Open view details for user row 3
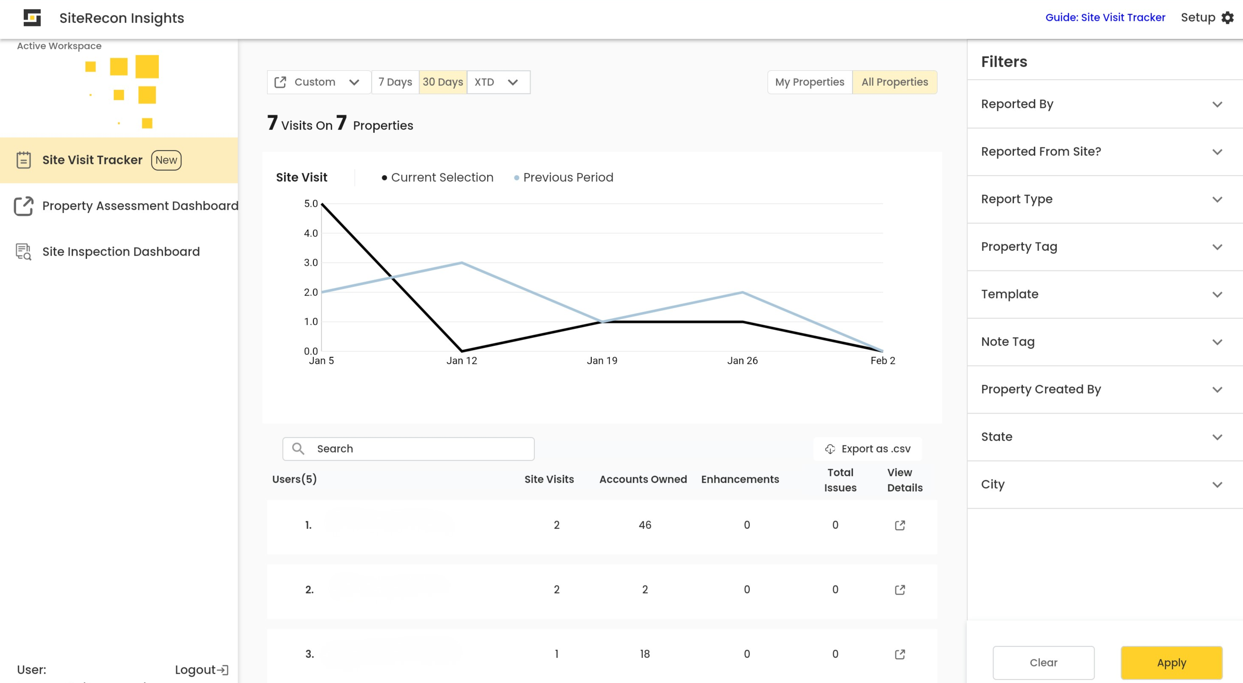The height and width of the screenshot is (683, 1243). click(899, 654)
